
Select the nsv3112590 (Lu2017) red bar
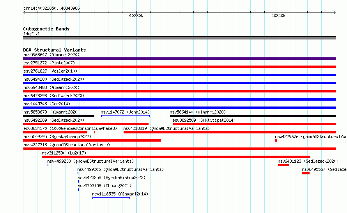176,157
